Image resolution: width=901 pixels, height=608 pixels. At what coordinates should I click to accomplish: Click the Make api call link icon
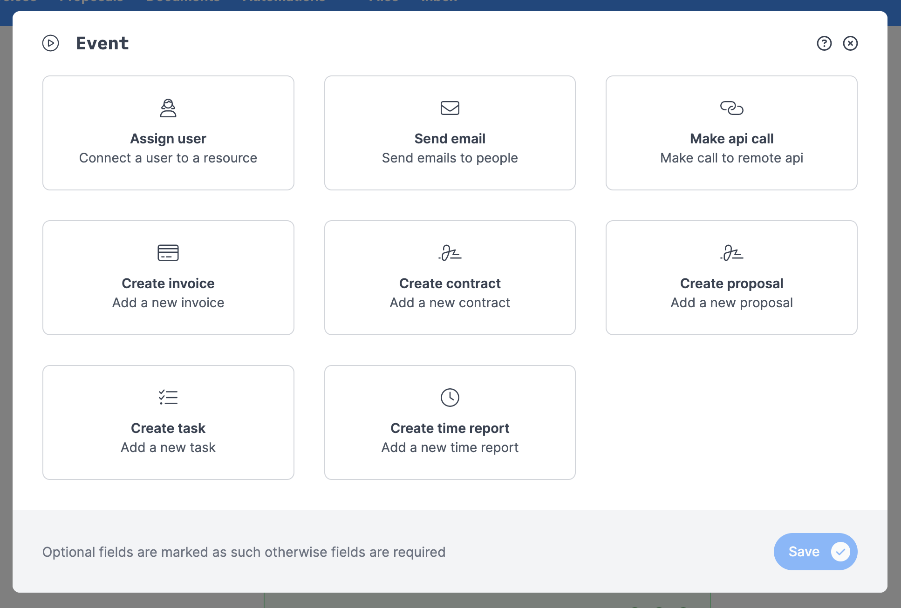tap(731, 108)
